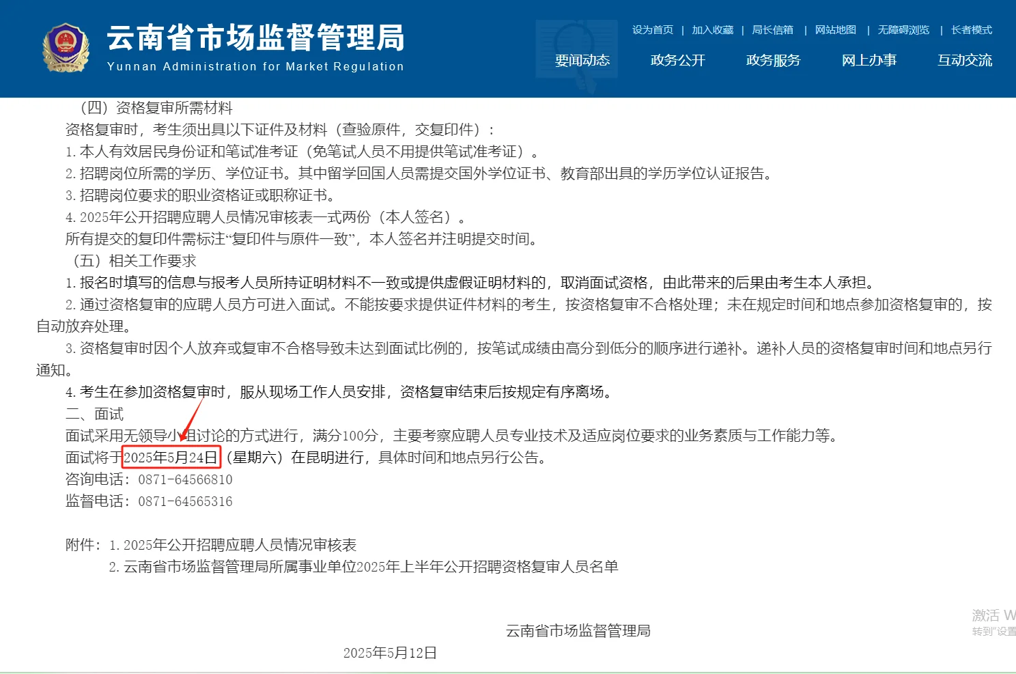The height and width of the screenshot is (674, 1016).
Task: Click heading (四)资格复审所需材料
Action: click(x=156, y=108)
